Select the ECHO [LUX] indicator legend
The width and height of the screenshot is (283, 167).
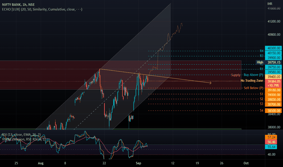pyautogui.click(x=42, y=9)
